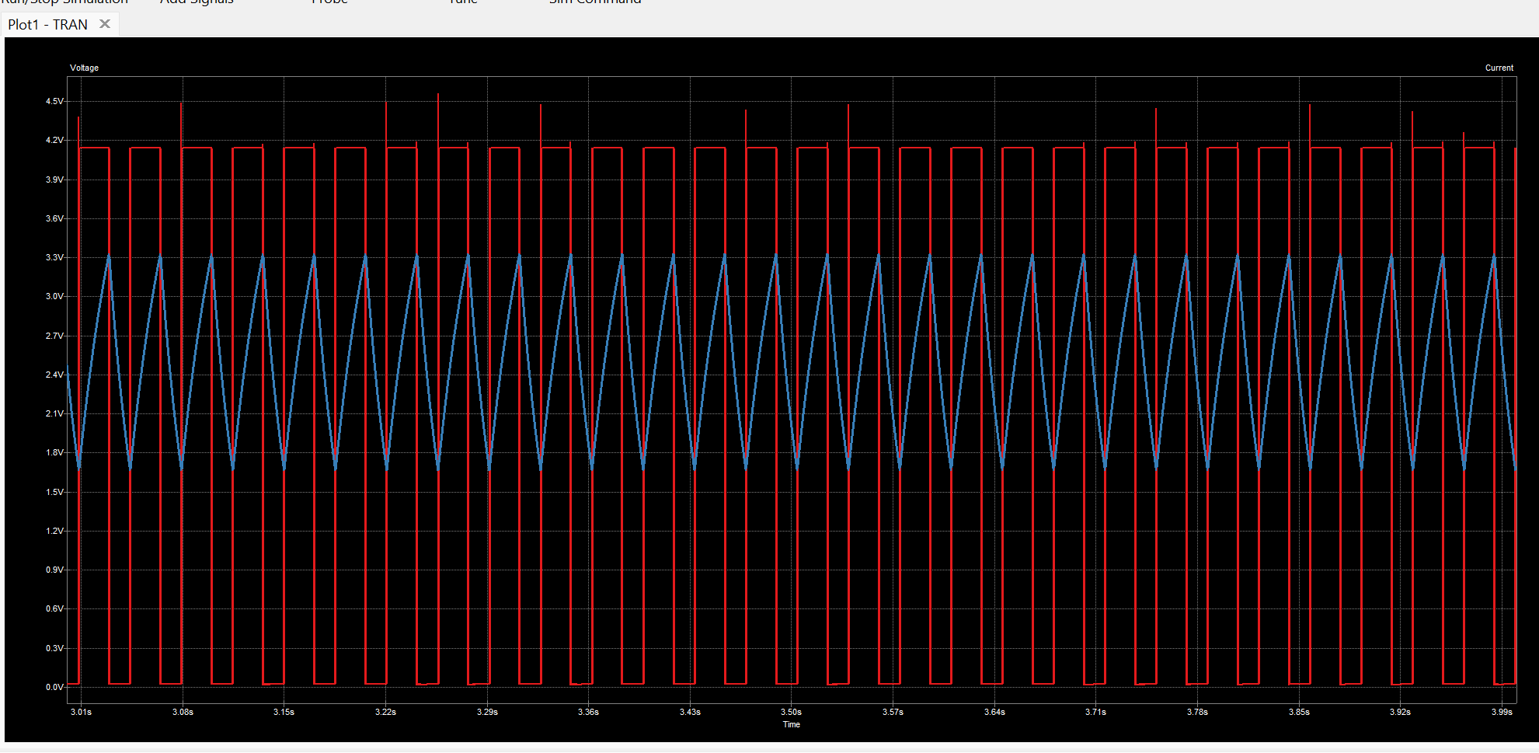Click the 3.22s time label
Image resolution: width=1539 pixels, height=753 pixels.
click(385, 712)
